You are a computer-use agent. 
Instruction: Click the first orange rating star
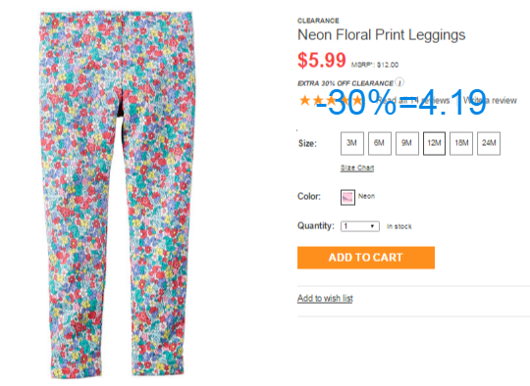(304, 100)
